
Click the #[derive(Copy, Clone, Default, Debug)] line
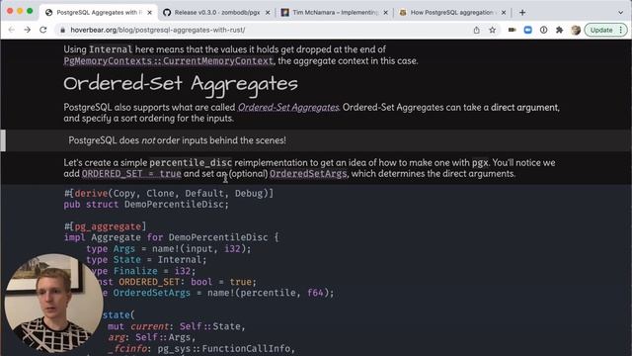[169, 194]
